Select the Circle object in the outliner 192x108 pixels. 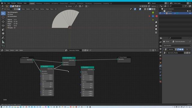coord(170,13)
